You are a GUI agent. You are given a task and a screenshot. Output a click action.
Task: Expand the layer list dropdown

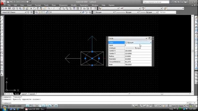pyautogui.click(x=80, y=12)
